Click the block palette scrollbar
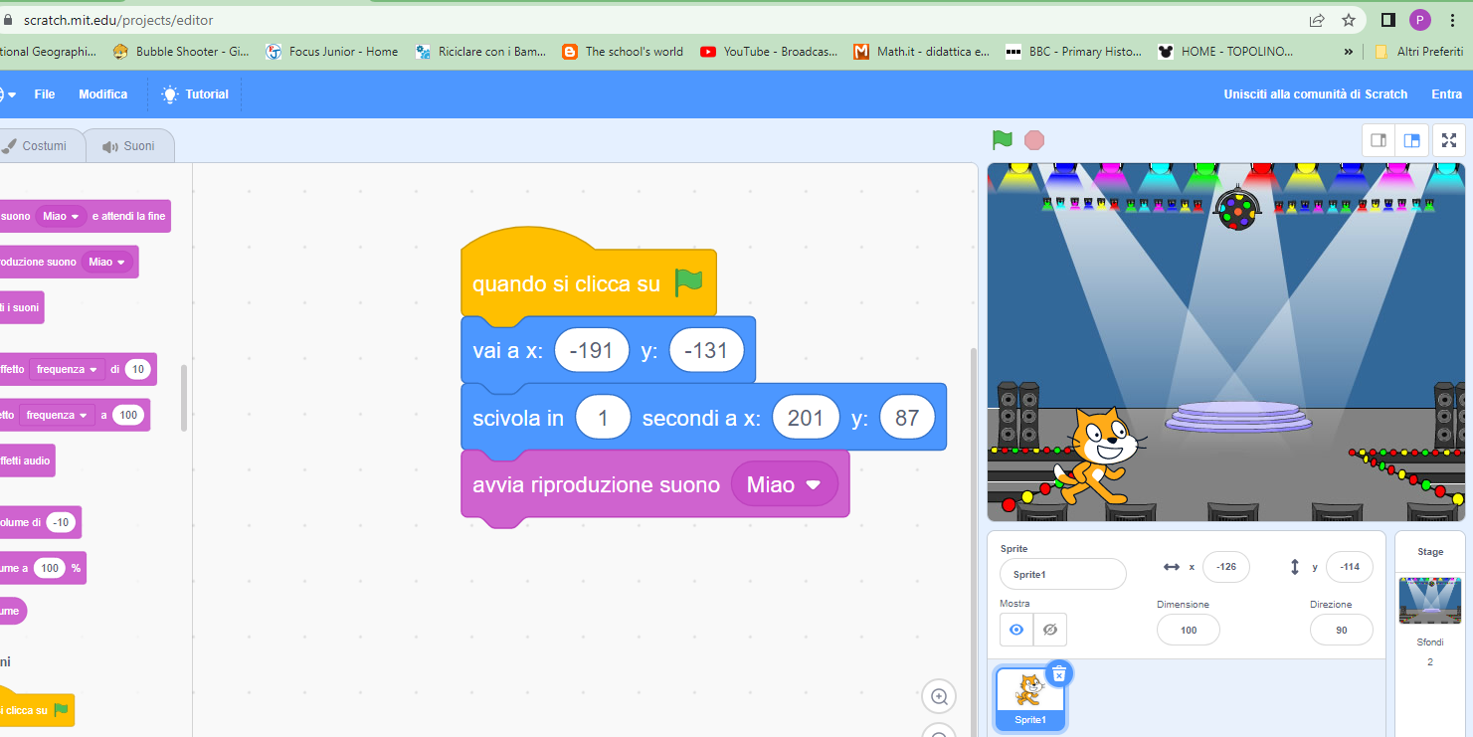Screen dimensions: 1473x737 [184, 398]
